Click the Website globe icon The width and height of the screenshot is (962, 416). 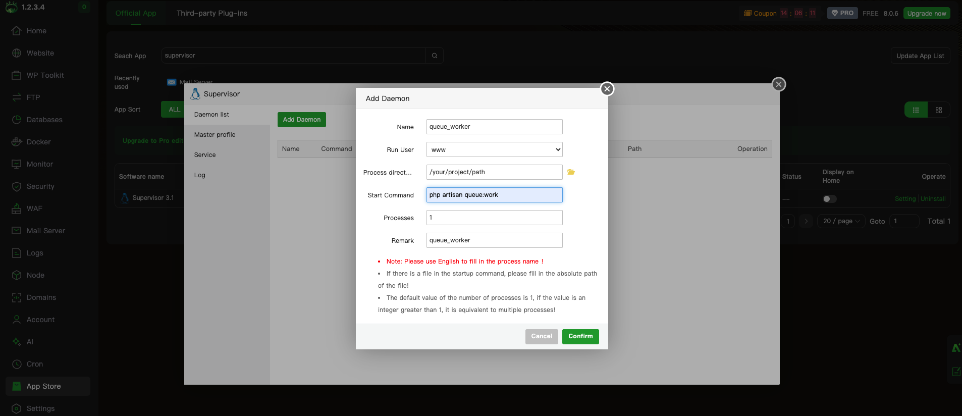(x=17, y=53)
